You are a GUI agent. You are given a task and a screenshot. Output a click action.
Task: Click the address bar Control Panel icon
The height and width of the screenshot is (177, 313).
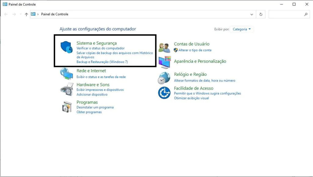(33, 14)
